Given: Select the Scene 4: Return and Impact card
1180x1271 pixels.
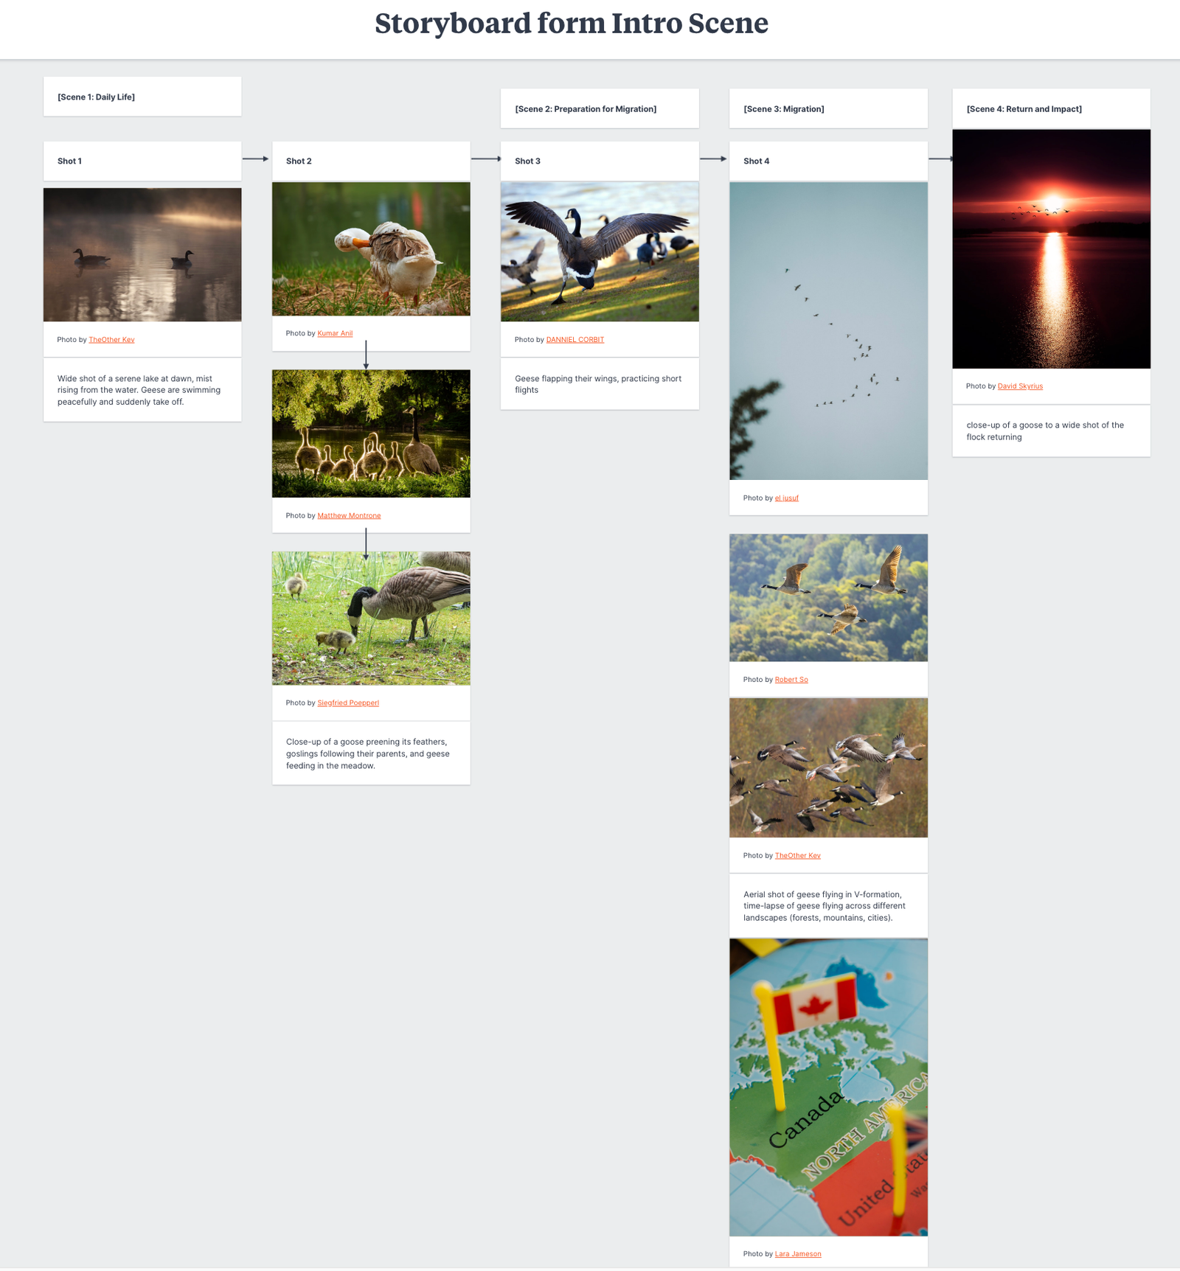Looking at the screenshot, I should point(1051,109).
